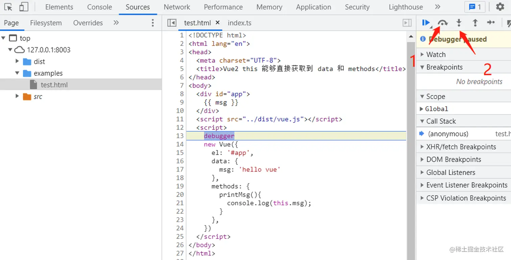Click the printMsg(){ method line
Image resolution: width=511 pixels, height=260 pixels.
click(240, 194)
